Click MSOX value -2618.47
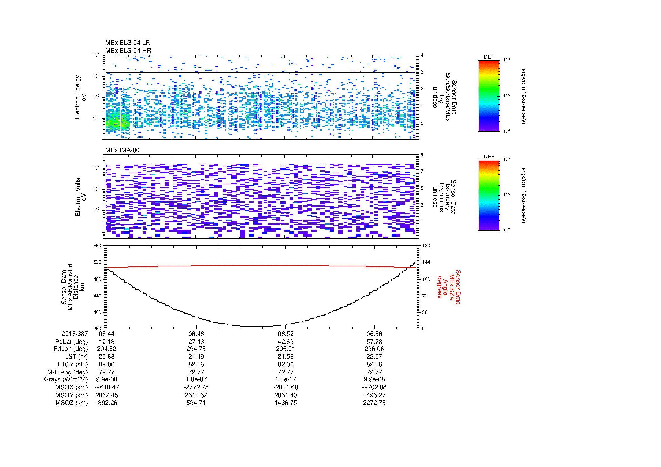Screen dimensions: 661x467 [x=107, y=387]
